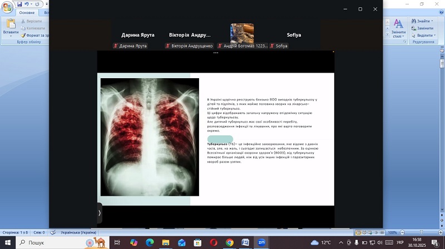Click the Save icon in Quick Access toolbar

19,4
